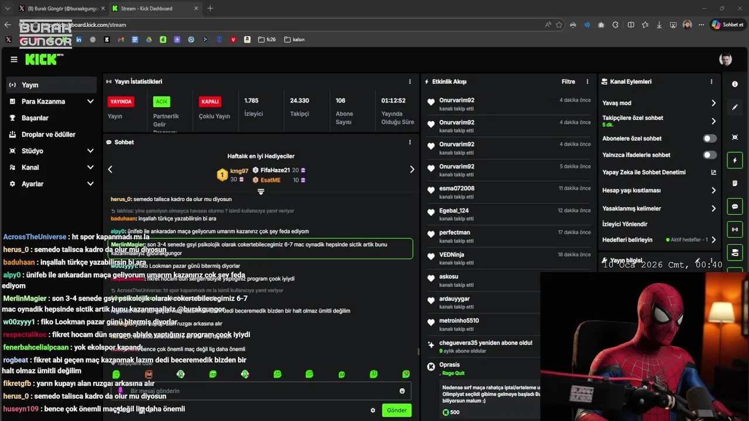The height and width of the screenshot is (421, 749).
Task: Click İzleyici Yönlendir action
Action: pyautogui.click(x=625, y=224)
